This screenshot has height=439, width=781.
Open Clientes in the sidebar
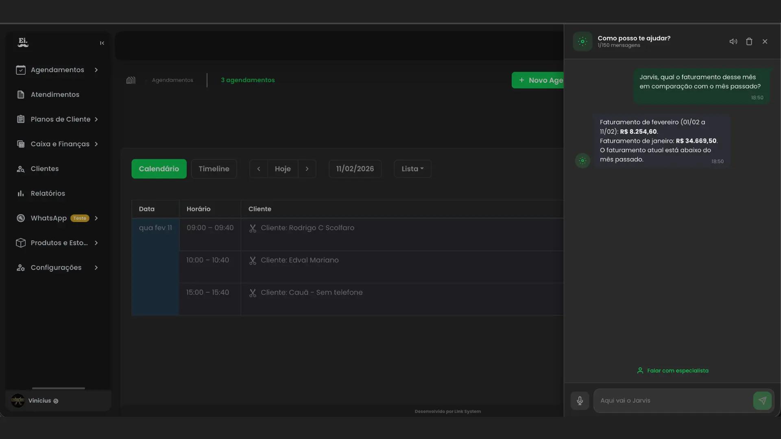tap(44, 169)
